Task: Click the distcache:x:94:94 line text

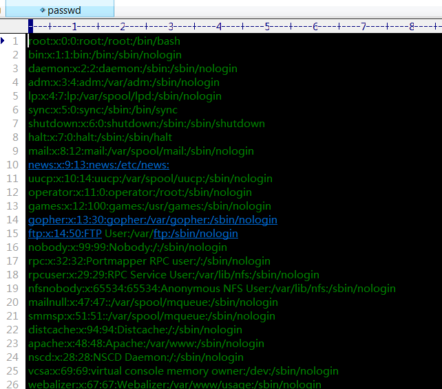Action: coord(136,330)
